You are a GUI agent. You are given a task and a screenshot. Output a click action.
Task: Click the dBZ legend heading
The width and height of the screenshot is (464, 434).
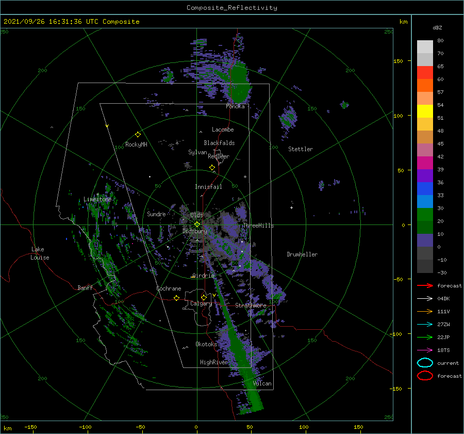(x=437, y=27)
